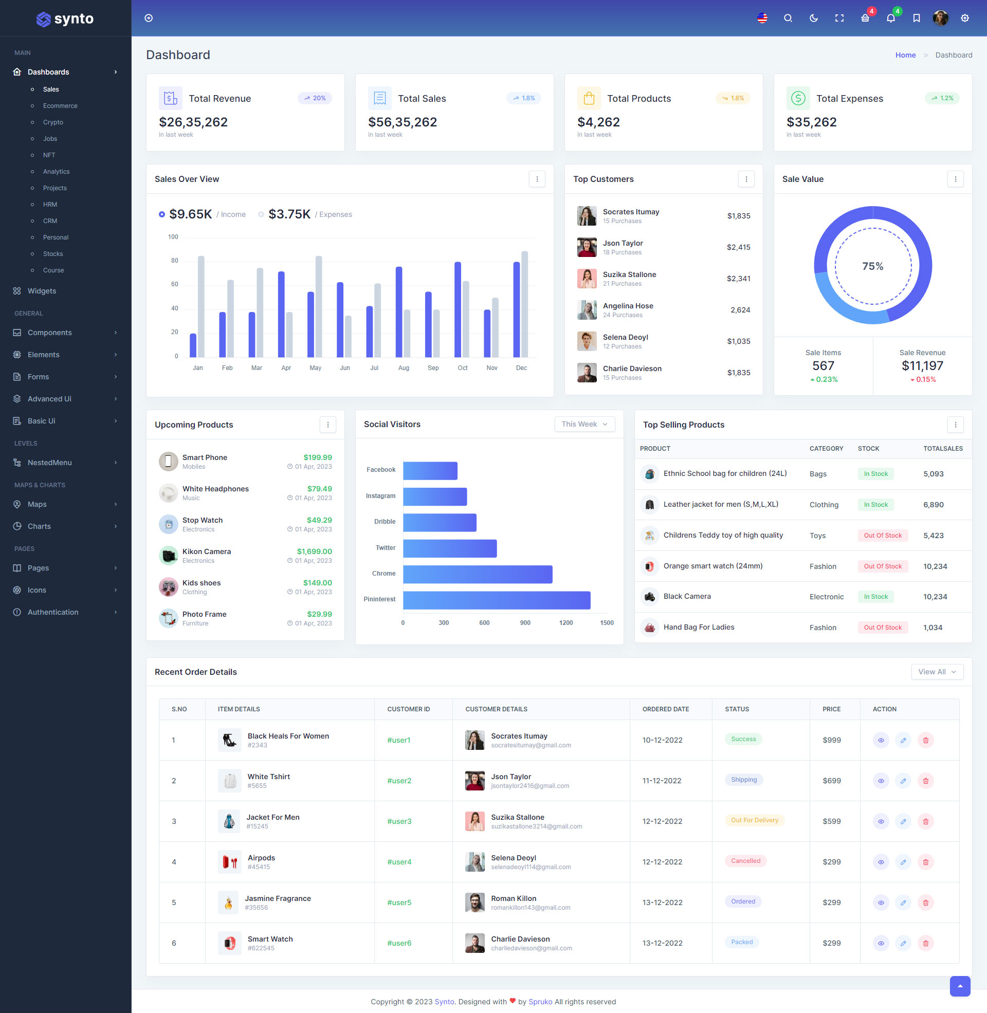
Task: Switch to the Ecommerce dashboard
Action: [60, 106]
